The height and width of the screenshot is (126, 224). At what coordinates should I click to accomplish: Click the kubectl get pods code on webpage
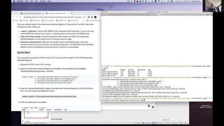point(34,108)
